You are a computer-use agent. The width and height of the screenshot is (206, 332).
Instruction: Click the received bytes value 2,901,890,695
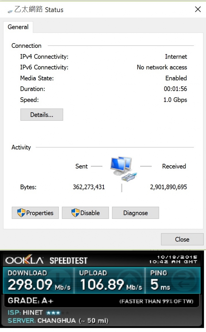point(169,187)
